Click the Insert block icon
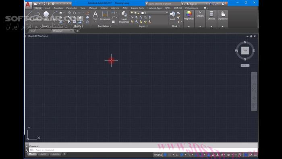The height and width of the screenshot is (159, 282). 172,16
